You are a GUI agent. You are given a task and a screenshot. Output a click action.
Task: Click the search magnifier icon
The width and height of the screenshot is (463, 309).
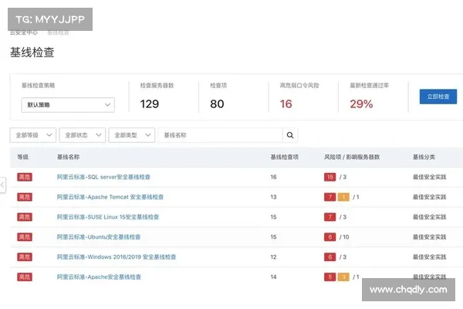pyautogui.click(x=290, y=135)
